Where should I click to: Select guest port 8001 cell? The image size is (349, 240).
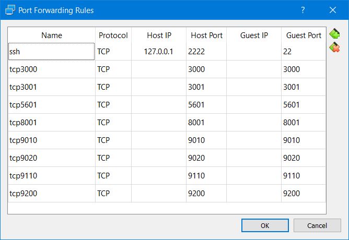(304, 123)
